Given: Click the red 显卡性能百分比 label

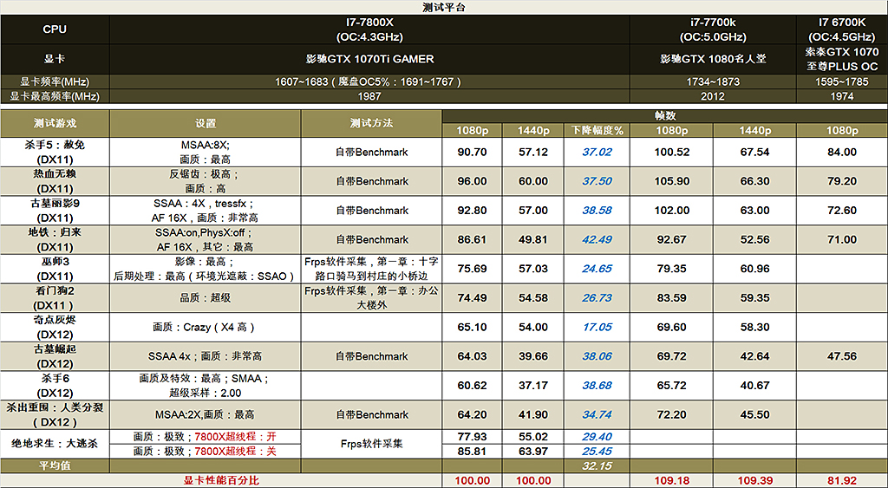Looking at the screenshot, I should 221,481.
